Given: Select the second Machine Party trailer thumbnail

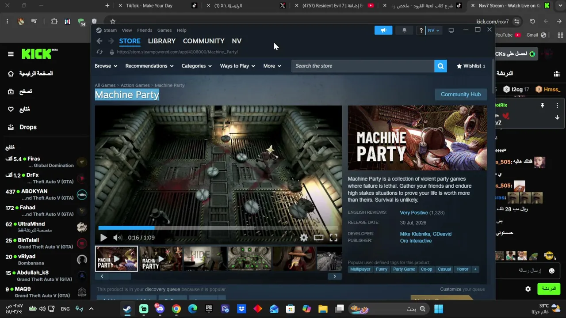Looking at the screenshot, I should (x=161, y=258).
